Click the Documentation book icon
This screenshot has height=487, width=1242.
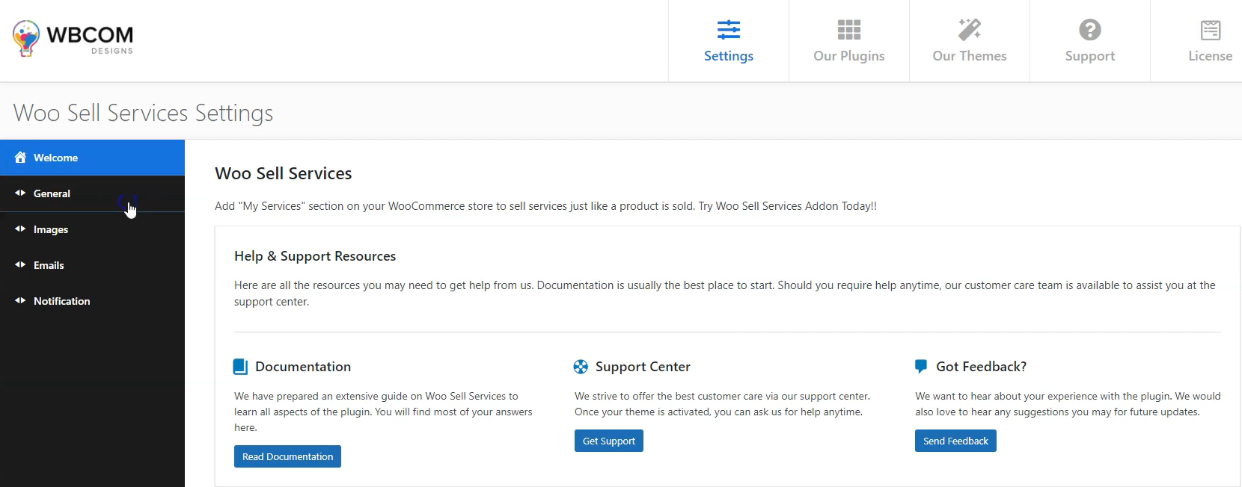click(240, 367)
